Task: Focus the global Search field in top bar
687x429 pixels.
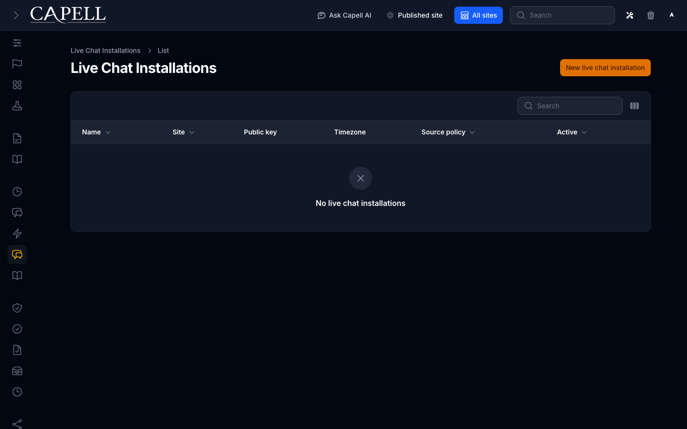Action: tap(562, 15)
